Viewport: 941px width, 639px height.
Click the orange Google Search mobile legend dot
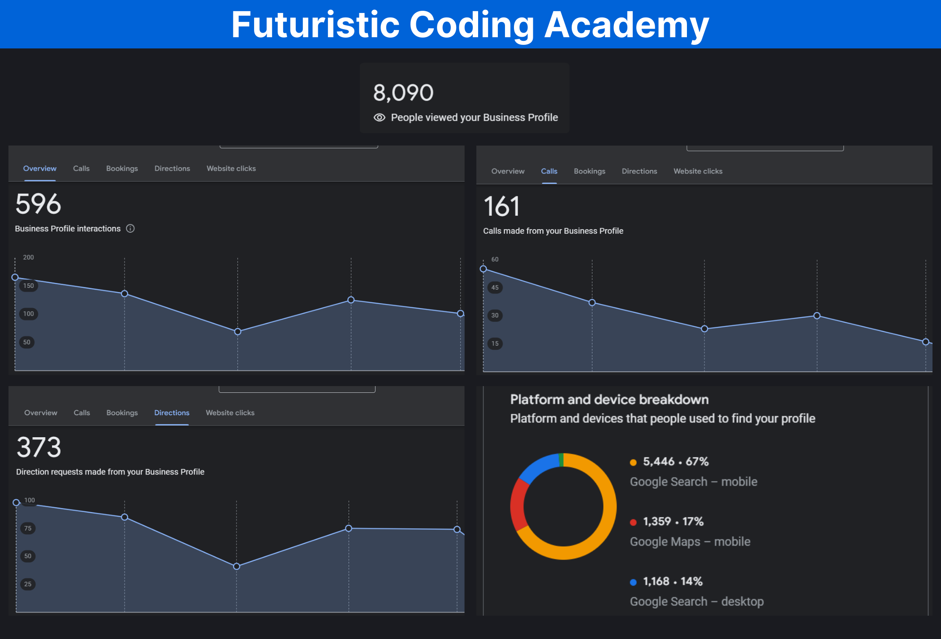click(x=633, y=462)
